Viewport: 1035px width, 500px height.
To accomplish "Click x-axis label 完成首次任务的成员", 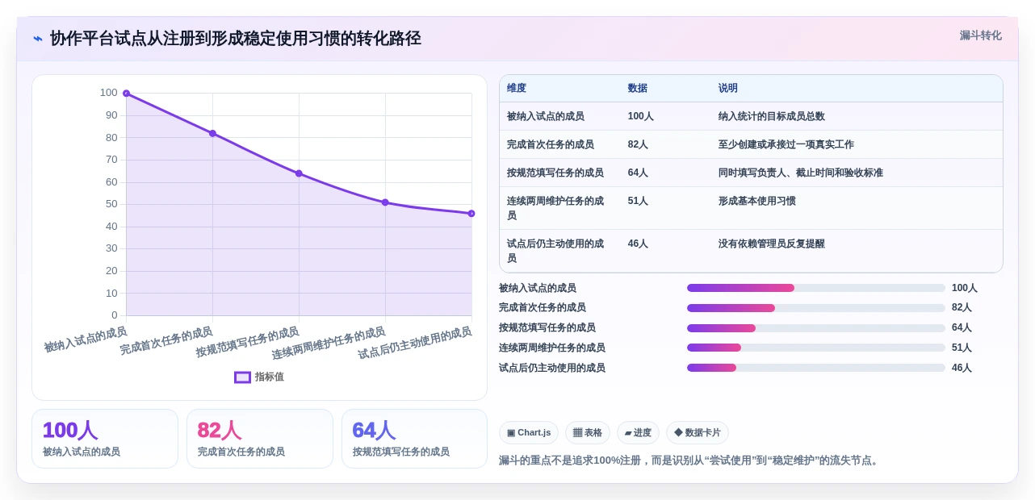I will pyautogui.click(x=166, y=341).
